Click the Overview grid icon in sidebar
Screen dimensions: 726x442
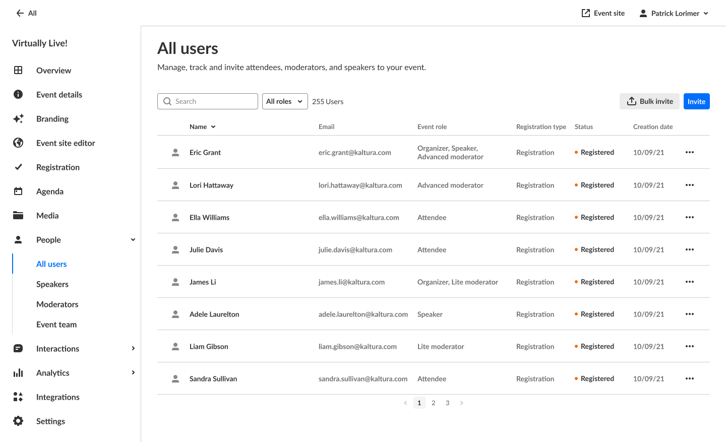[x=18, y=71]
